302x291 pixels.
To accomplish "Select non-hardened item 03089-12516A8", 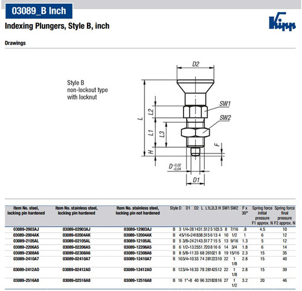I will pyautogui.click(x=138, y=281).
